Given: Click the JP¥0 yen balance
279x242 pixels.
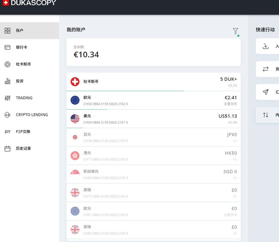Looking at the screenshot, I should pos(232,135).
